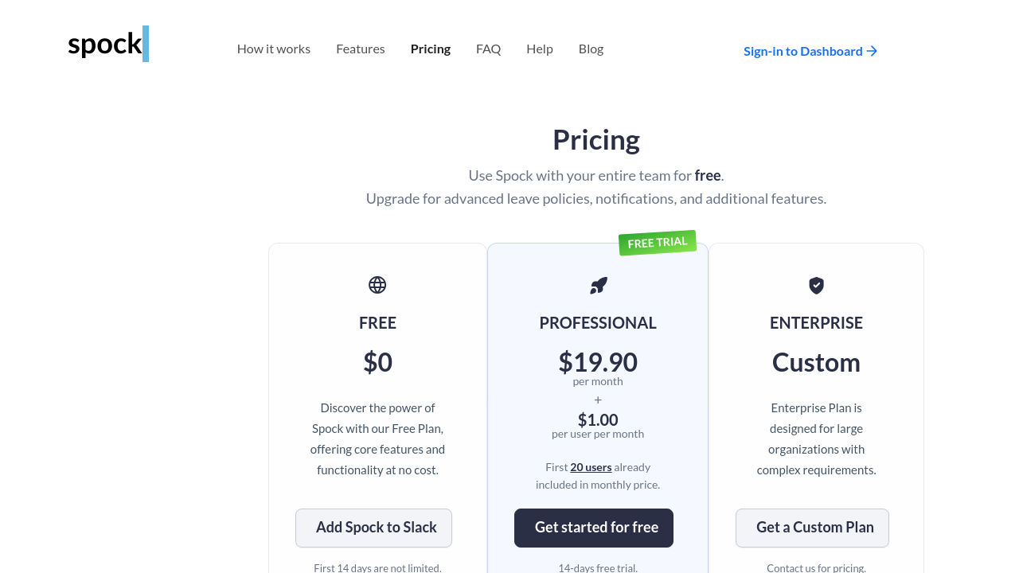Click the Spock logo

point(107,45)
